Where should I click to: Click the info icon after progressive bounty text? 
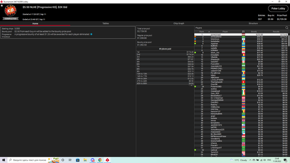pos(91,34)
